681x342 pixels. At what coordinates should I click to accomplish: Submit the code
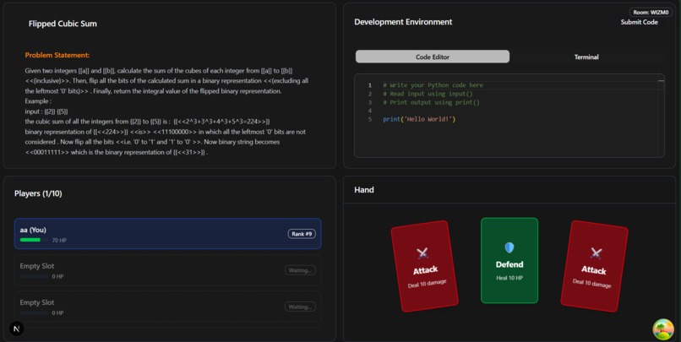pos(639,22)
